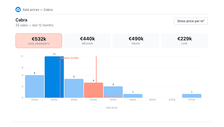Click the Show price per m² button
Screen dimensions: 224x127
point(190,21)
